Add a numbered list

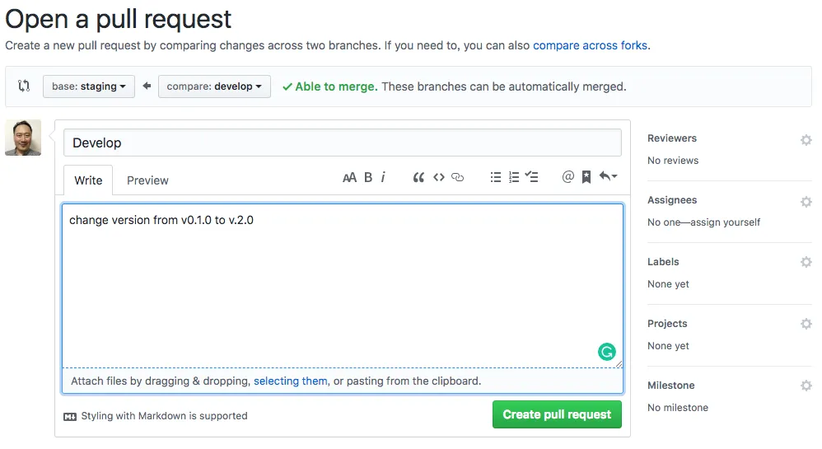point(514,177)
